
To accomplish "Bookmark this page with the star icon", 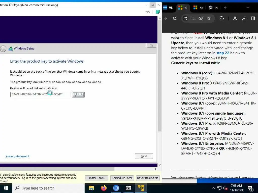I will click(209, 18).
